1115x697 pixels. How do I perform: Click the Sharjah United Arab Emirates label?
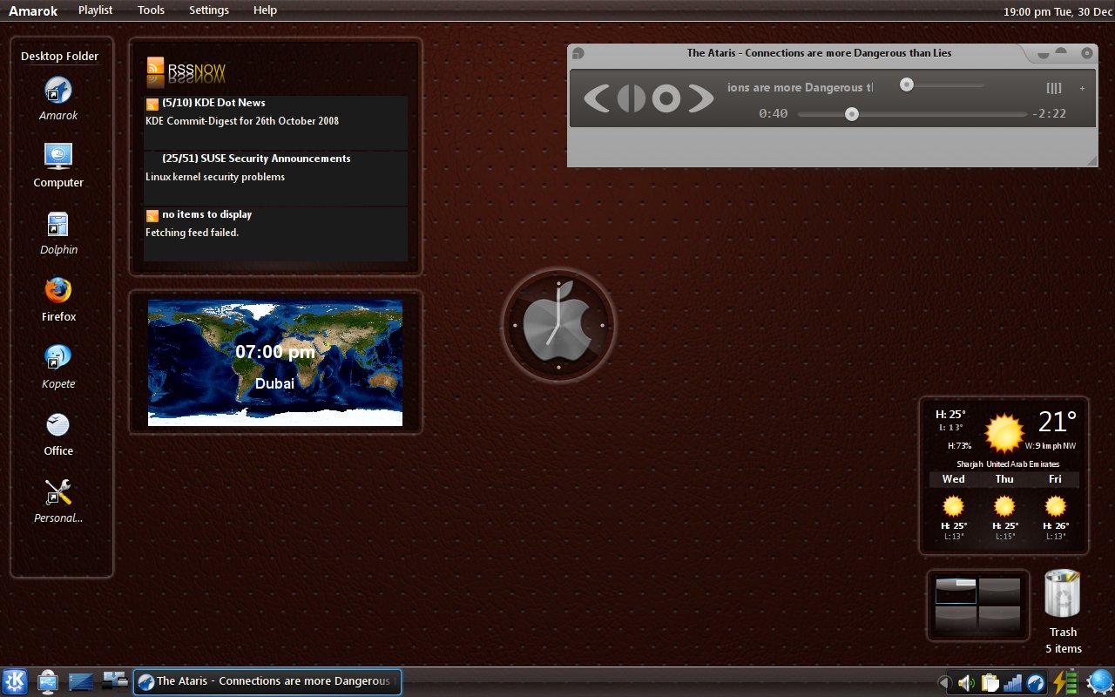1008,464
